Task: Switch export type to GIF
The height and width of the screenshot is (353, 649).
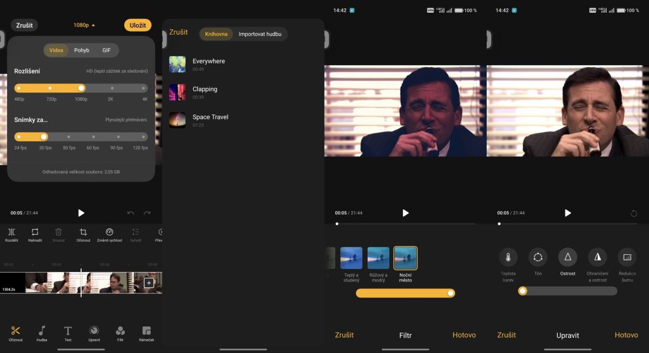Action: coord(106,51)
